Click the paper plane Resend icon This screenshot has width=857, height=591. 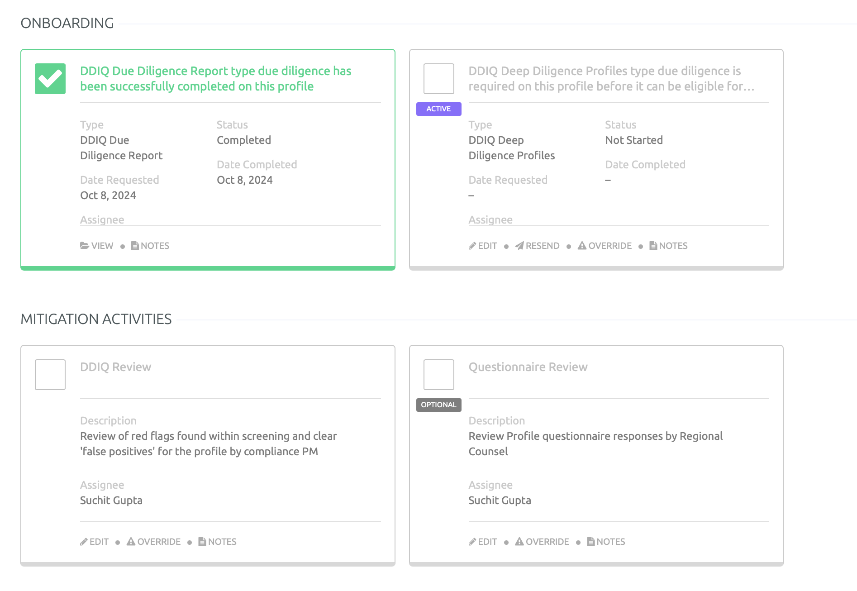[x=519, y=246]
